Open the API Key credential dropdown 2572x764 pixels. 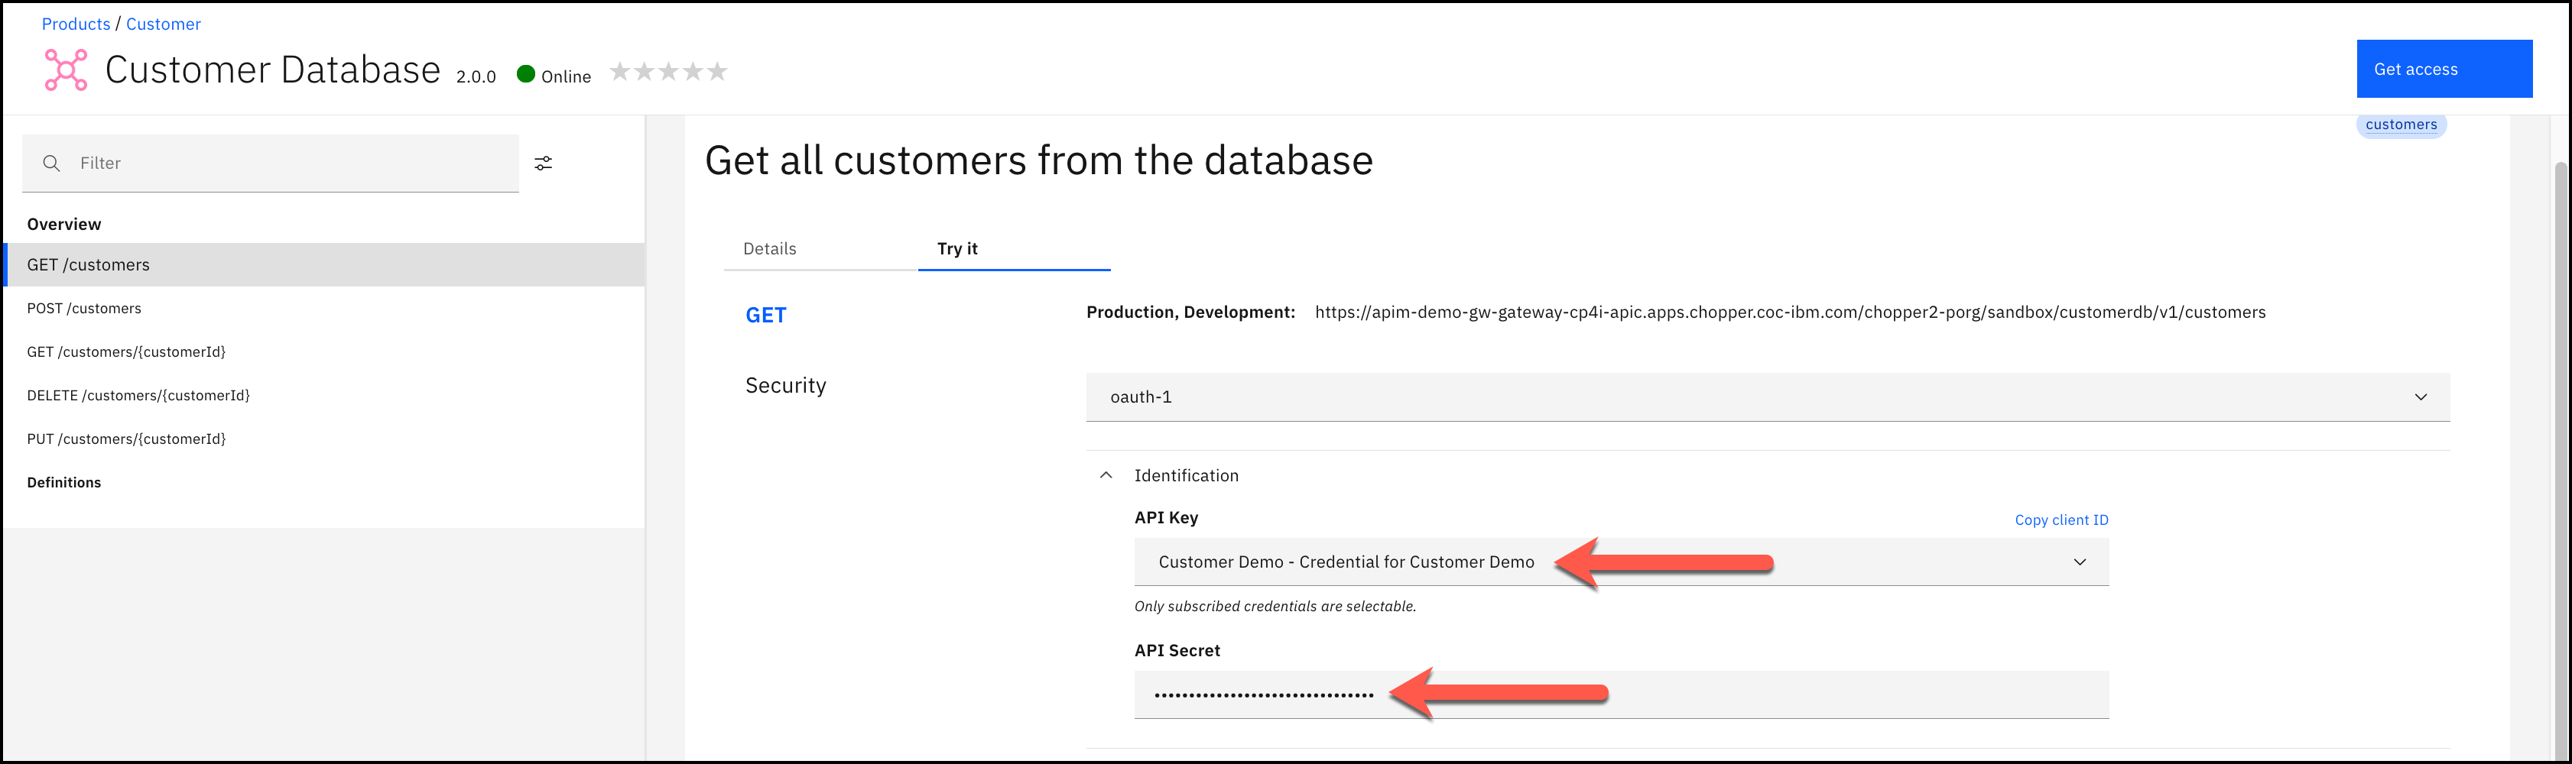(x=1620, y=562)
